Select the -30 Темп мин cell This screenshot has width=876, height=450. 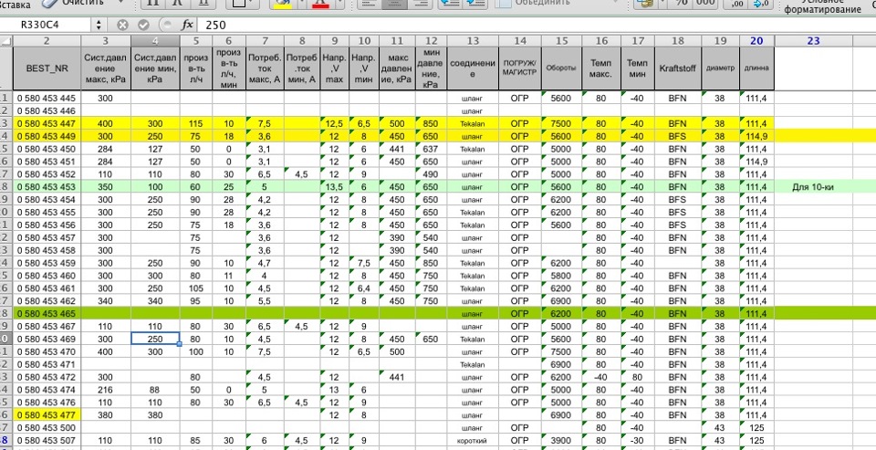[x=638, y=441]
